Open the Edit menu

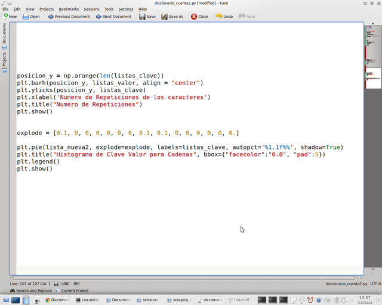click(17, 10)
